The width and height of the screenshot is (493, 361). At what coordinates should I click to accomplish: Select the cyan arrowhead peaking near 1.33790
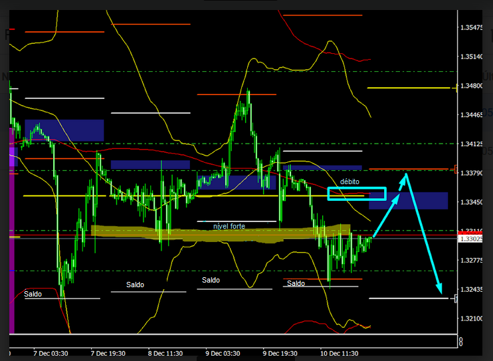(x=404, y=176)
